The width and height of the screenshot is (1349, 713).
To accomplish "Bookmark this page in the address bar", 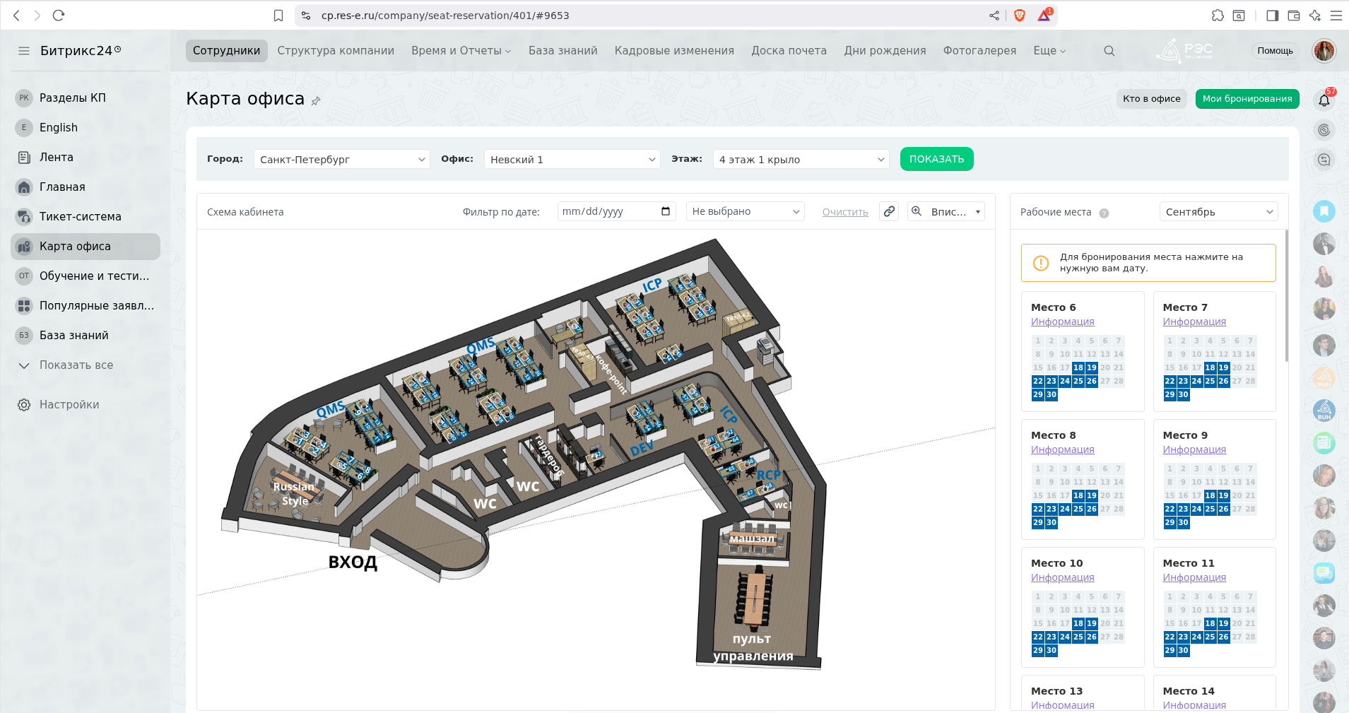I will [278, 16].
